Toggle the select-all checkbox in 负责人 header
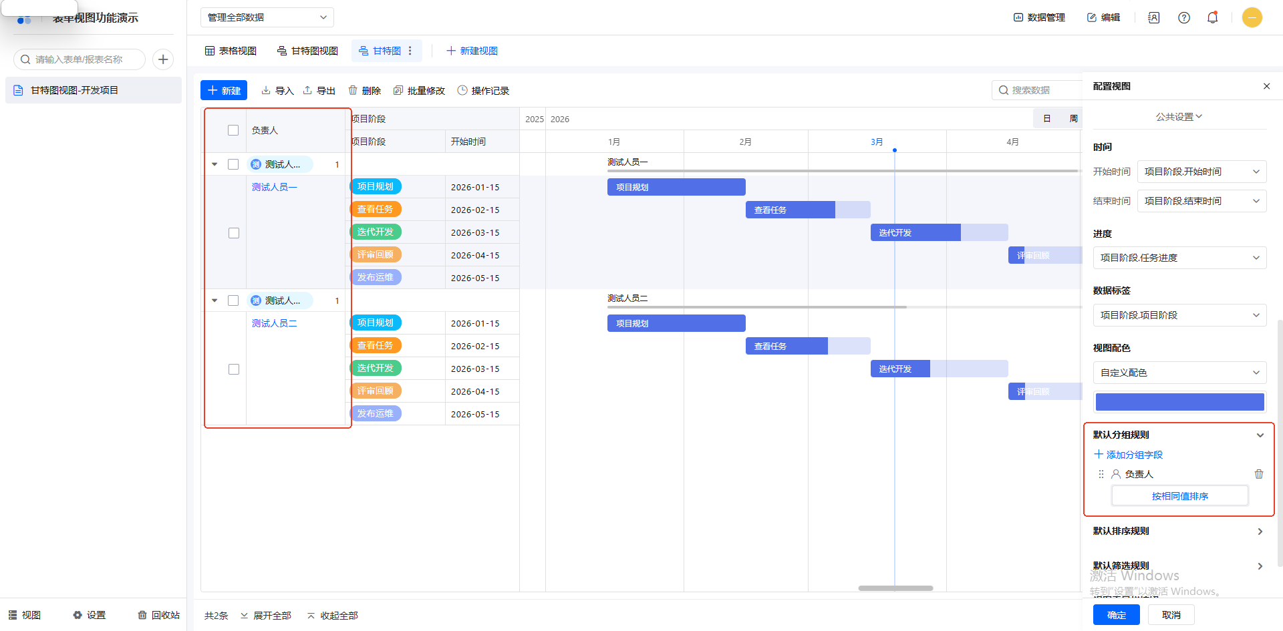Viewport: 1283px width, 631px height. pos(233,130)
